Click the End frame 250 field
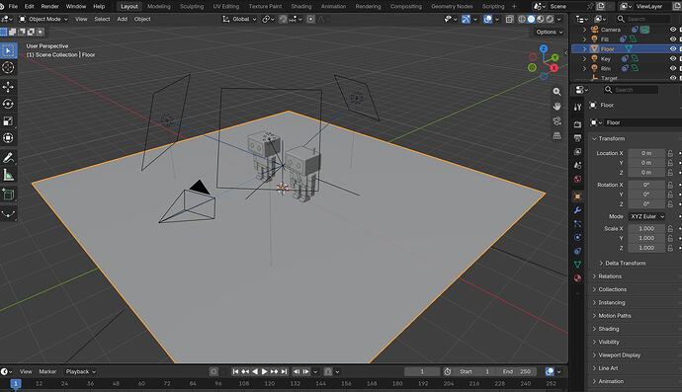Viewport: 682px width, 392px height. (x=517, y=371)
